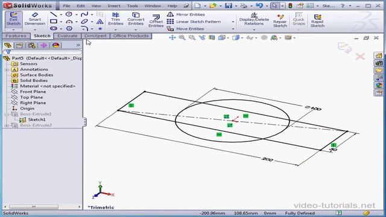Open the ConfigurationManager tab
Screen dimensions: 386x217
click(x=32, y=45)
